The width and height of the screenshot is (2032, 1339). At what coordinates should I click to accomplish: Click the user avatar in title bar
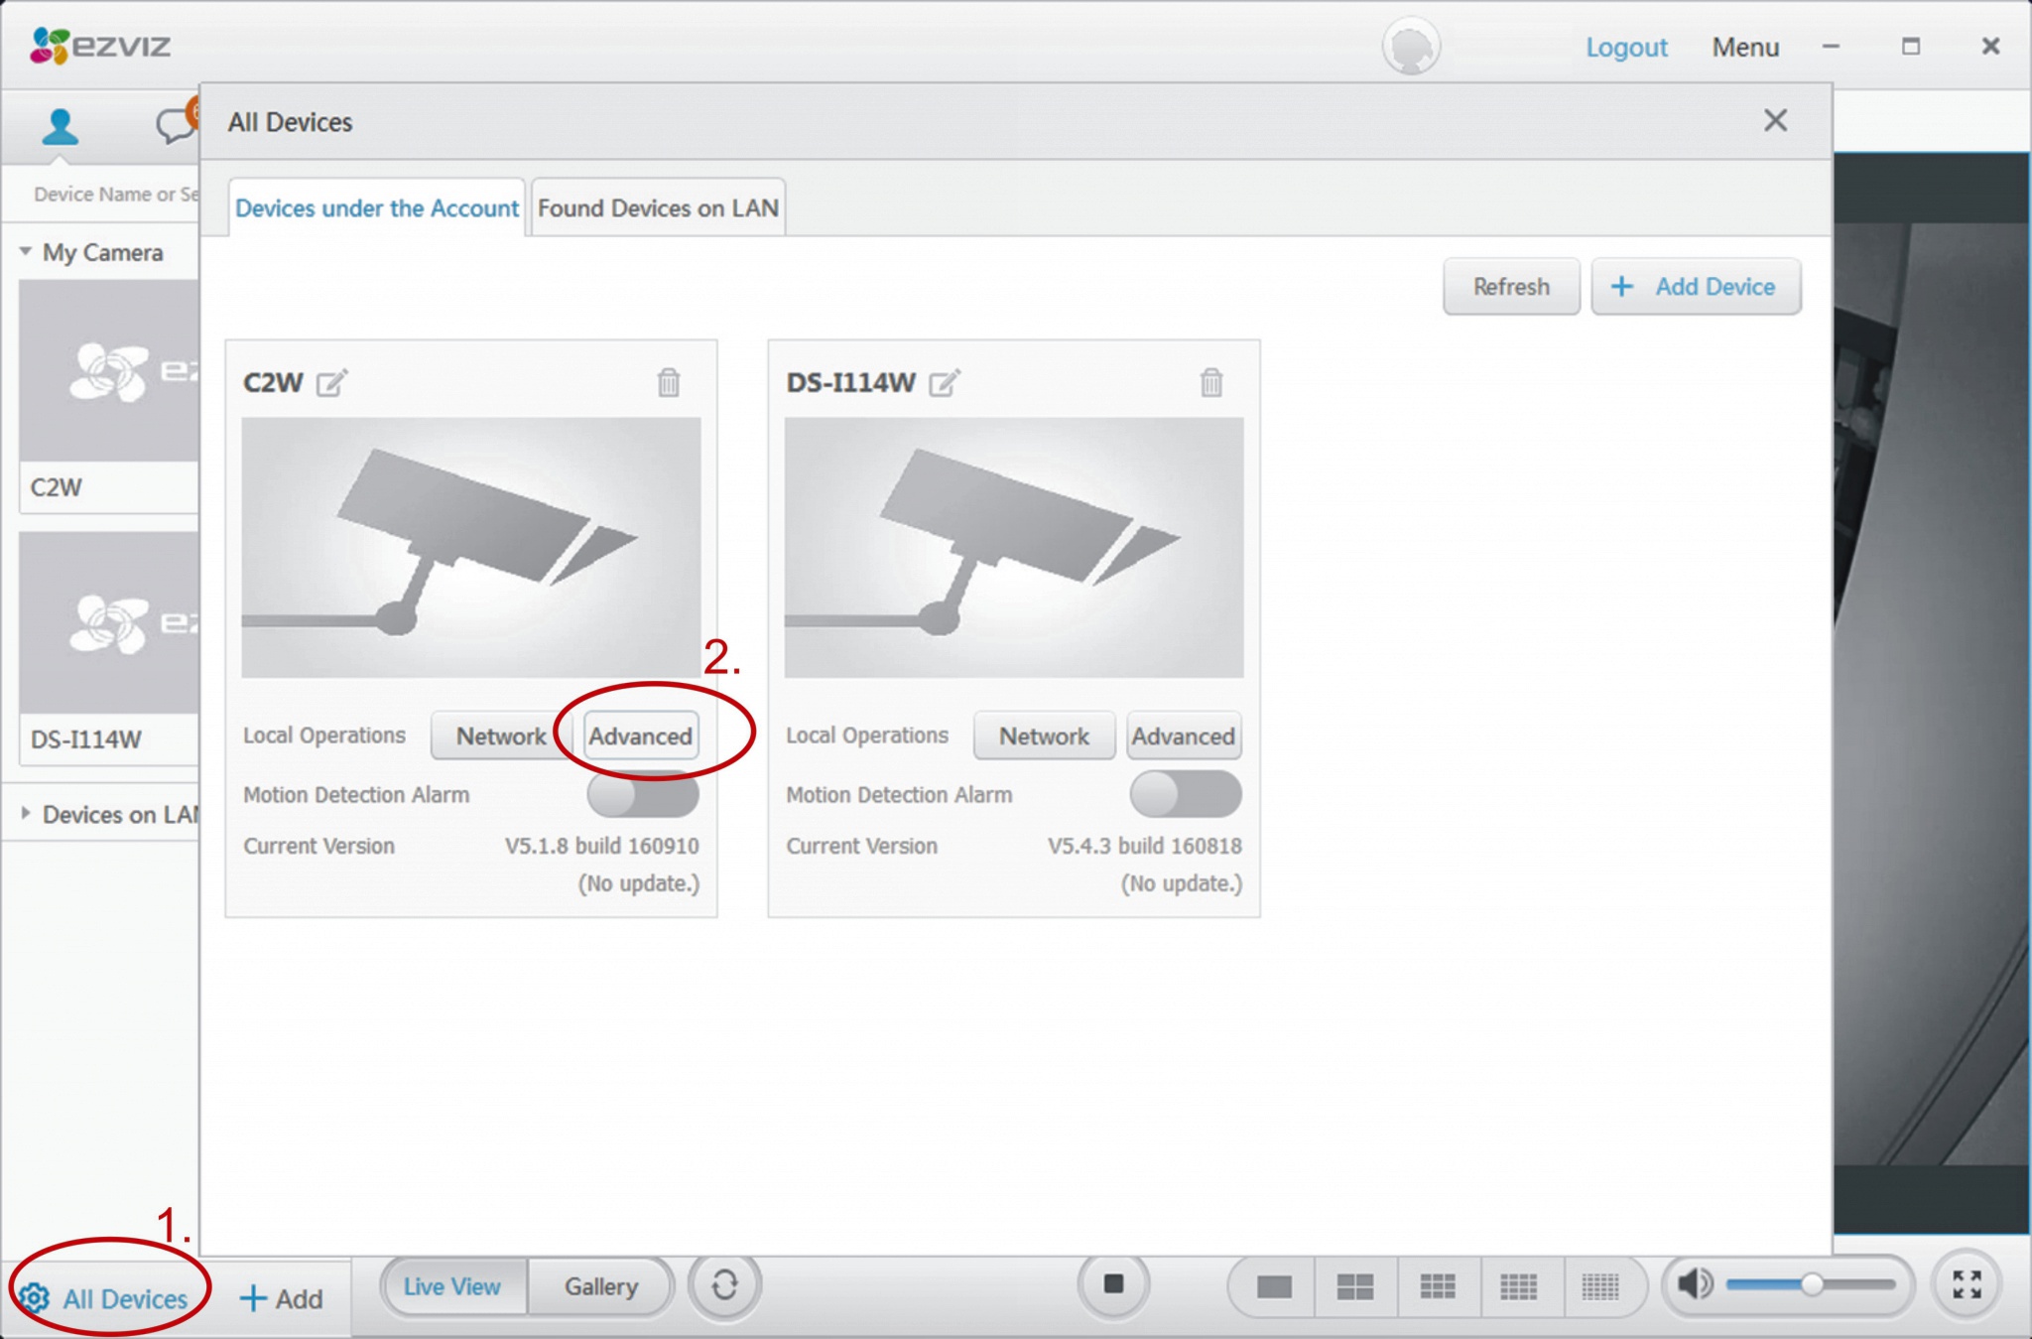click(x=1411, y=47)
